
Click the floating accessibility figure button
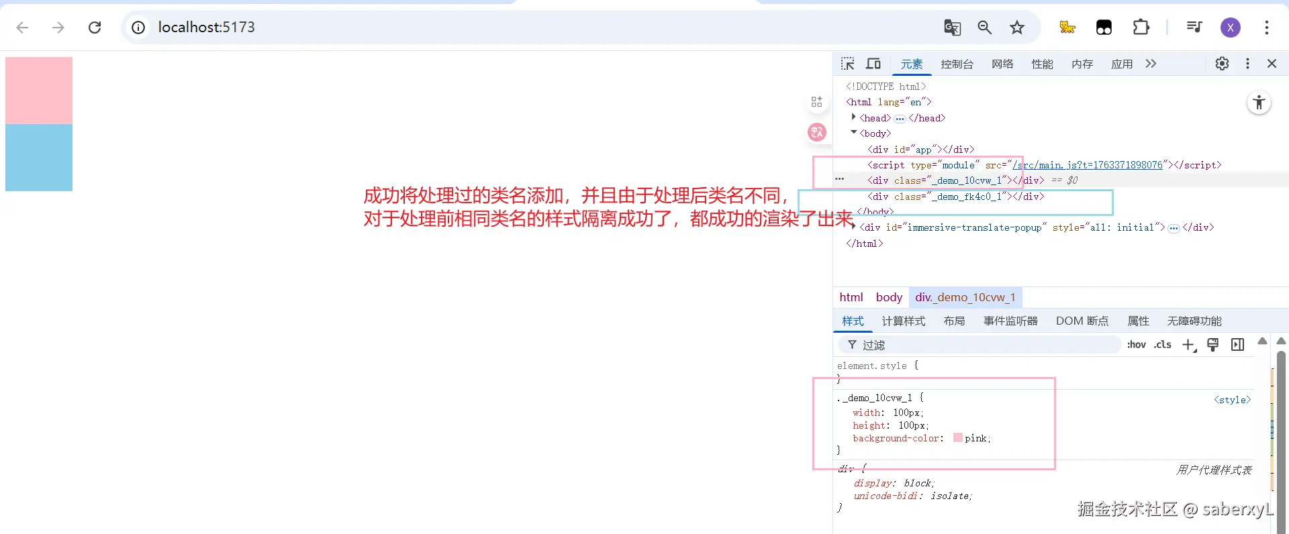[x=1259, y=103]
